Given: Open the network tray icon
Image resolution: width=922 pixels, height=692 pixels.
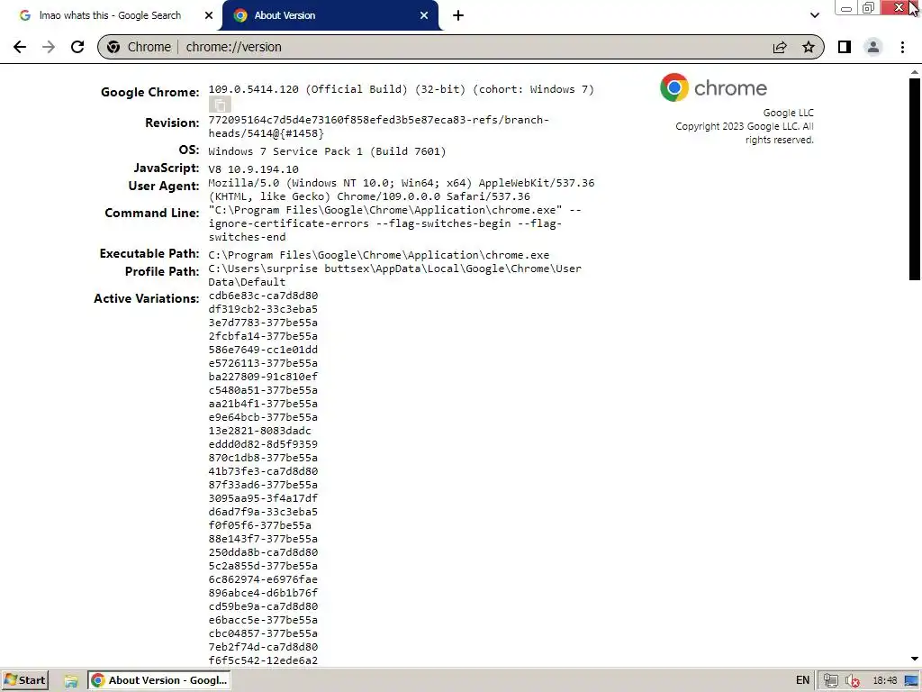Looking at the screenshot, I should pos(830,681).
